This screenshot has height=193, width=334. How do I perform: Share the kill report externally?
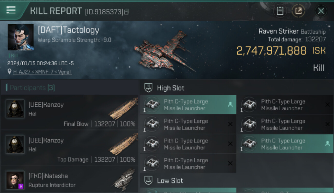pyautogui.click(x=298, y=11)
